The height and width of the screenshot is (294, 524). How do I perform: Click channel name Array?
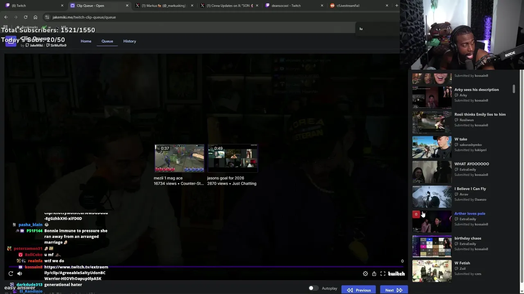464,194
